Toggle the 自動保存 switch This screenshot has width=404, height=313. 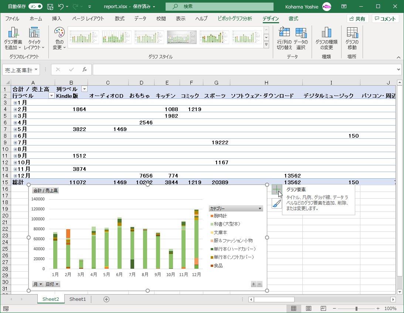point(35,7)
